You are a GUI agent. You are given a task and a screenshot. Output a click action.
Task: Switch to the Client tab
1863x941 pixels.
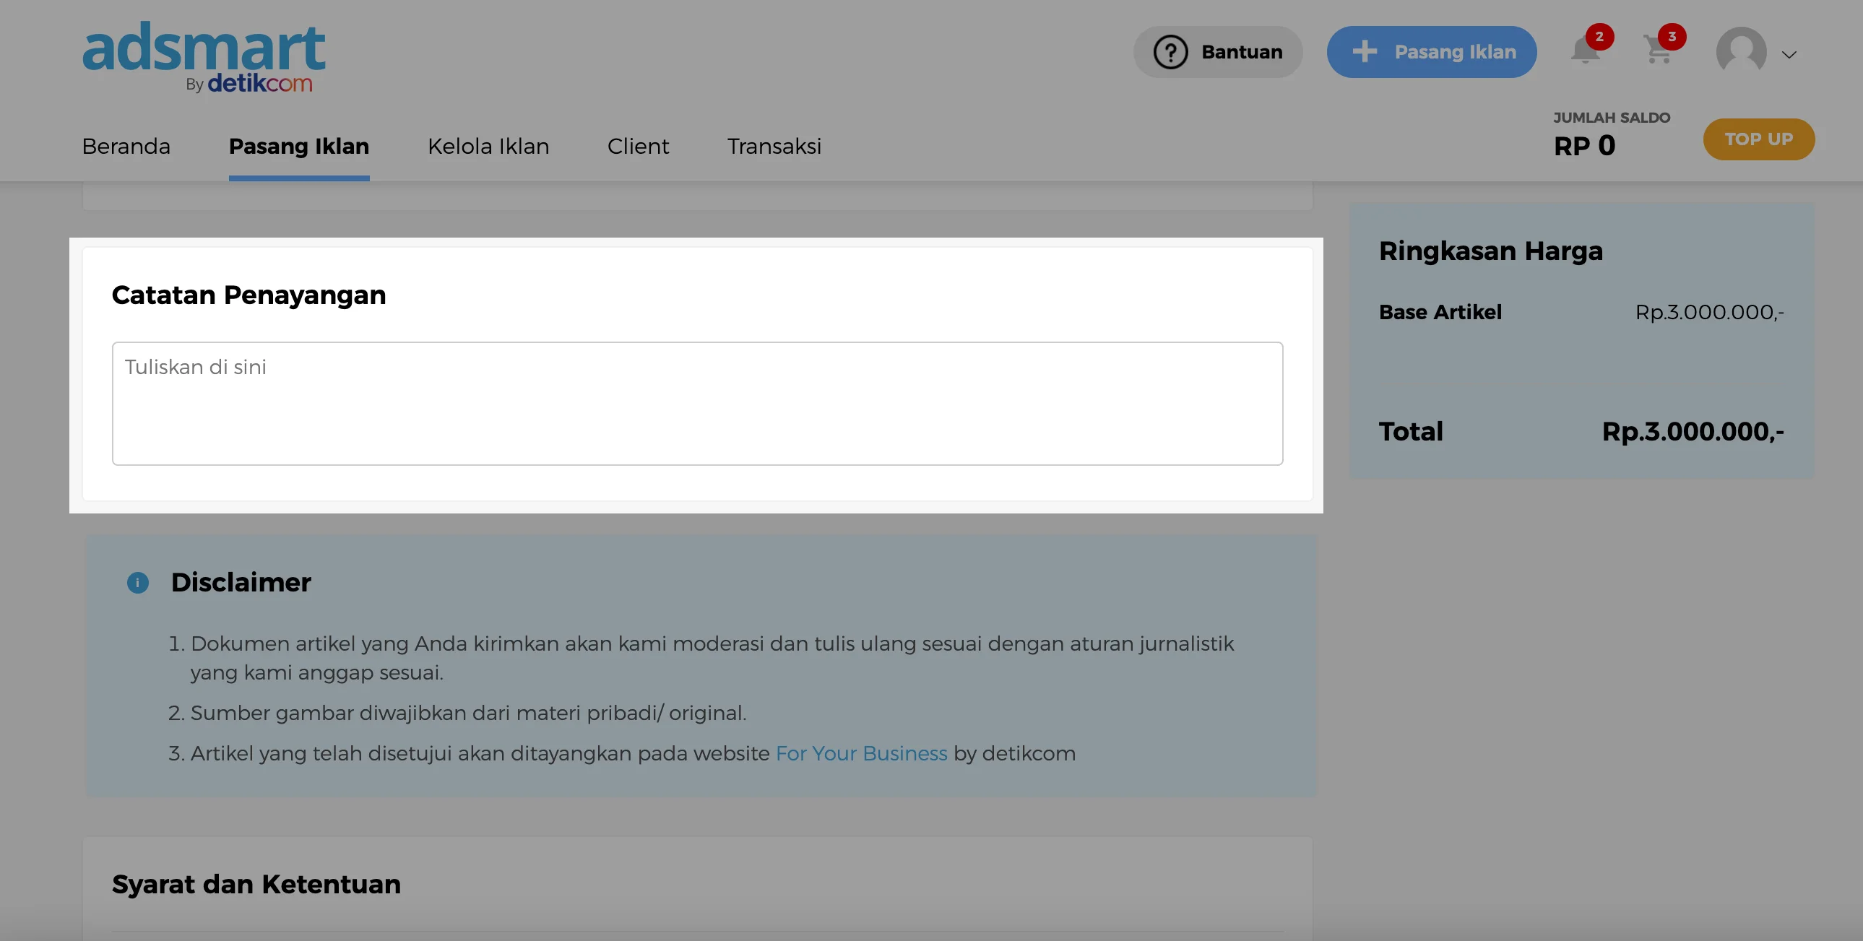638,147
